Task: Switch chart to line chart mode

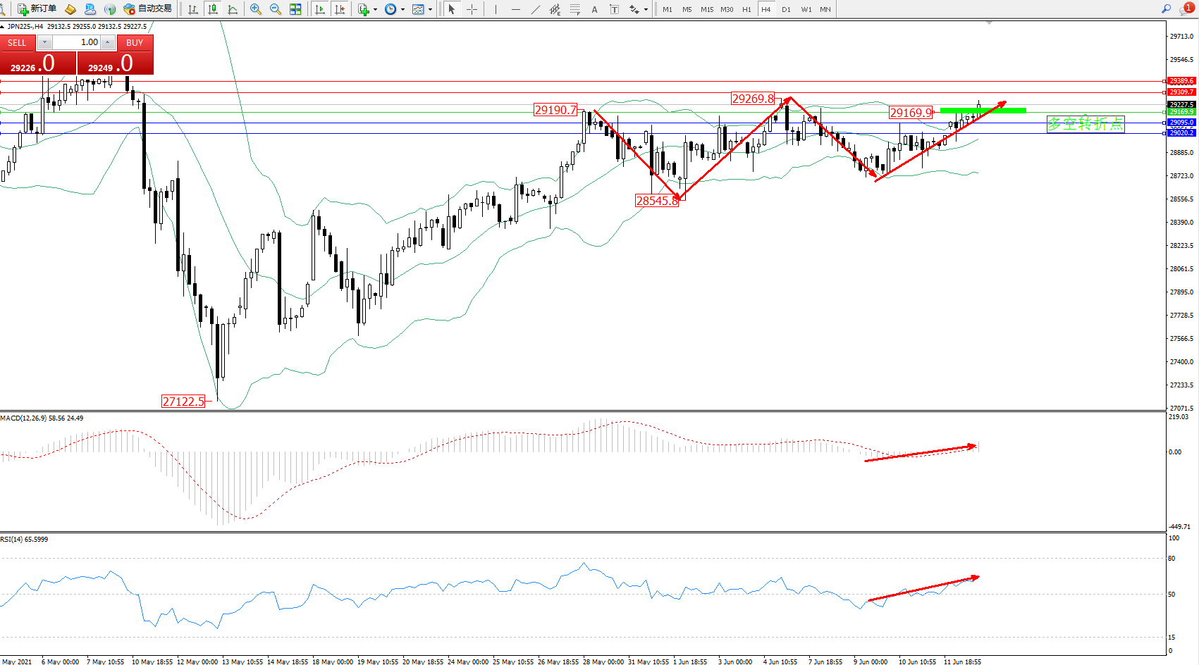Action: pos(232,9)
